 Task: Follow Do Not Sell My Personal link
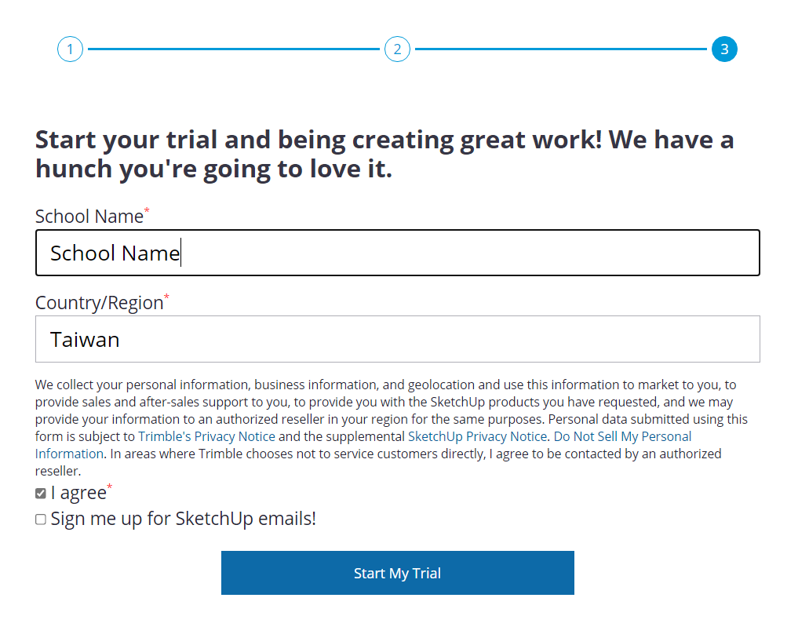(622, 436)
